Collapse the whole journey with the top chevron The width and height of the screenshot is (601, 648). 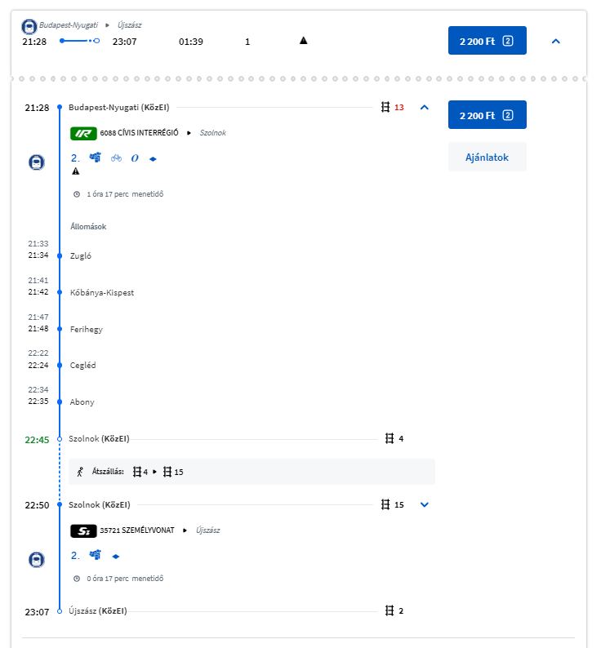[556, 41]
